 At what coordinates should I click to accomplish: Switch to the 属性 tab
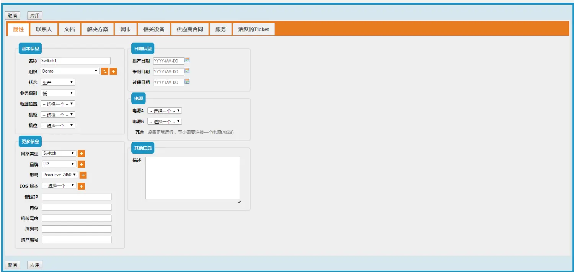(x=18, y=29)
